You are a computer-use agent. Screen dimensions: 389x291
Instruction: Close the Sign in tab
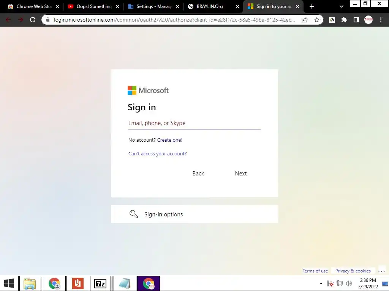pos(297,6)
